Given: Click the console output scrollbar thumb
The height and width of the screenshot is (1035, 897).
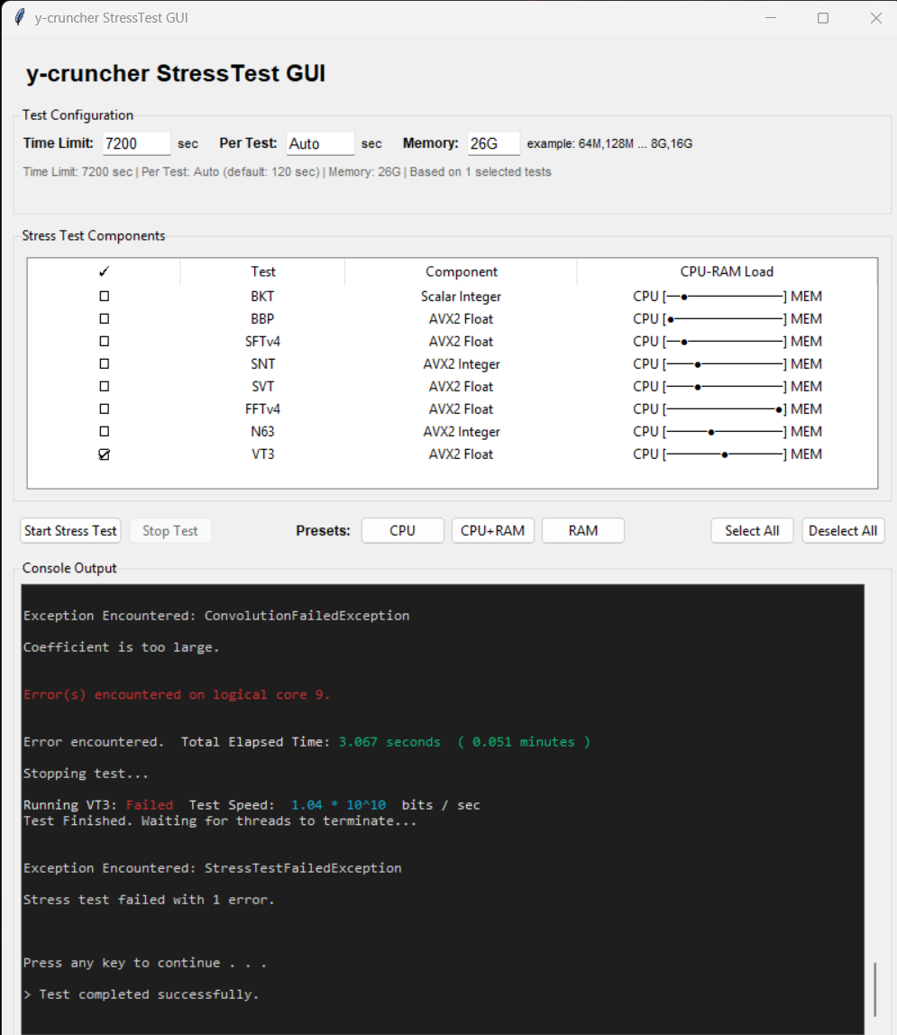Looking at the screenshot, I should [x=875, y=989].
